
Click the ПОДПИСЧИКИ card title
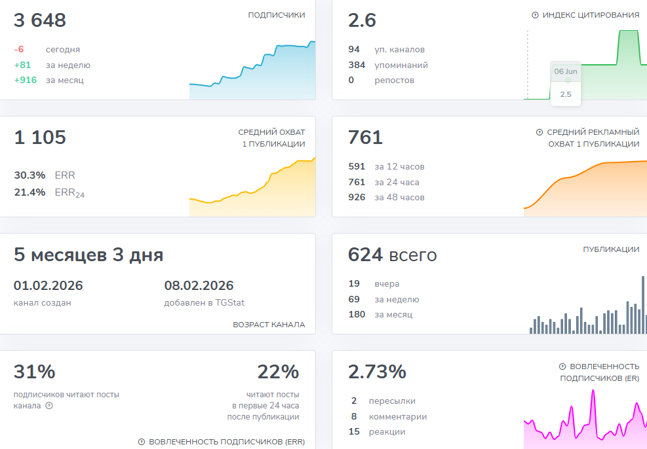pyautogui.click(x=277, y=15)
